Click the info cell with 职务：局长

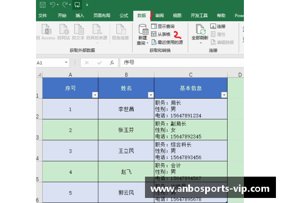(x=191, y=109)
